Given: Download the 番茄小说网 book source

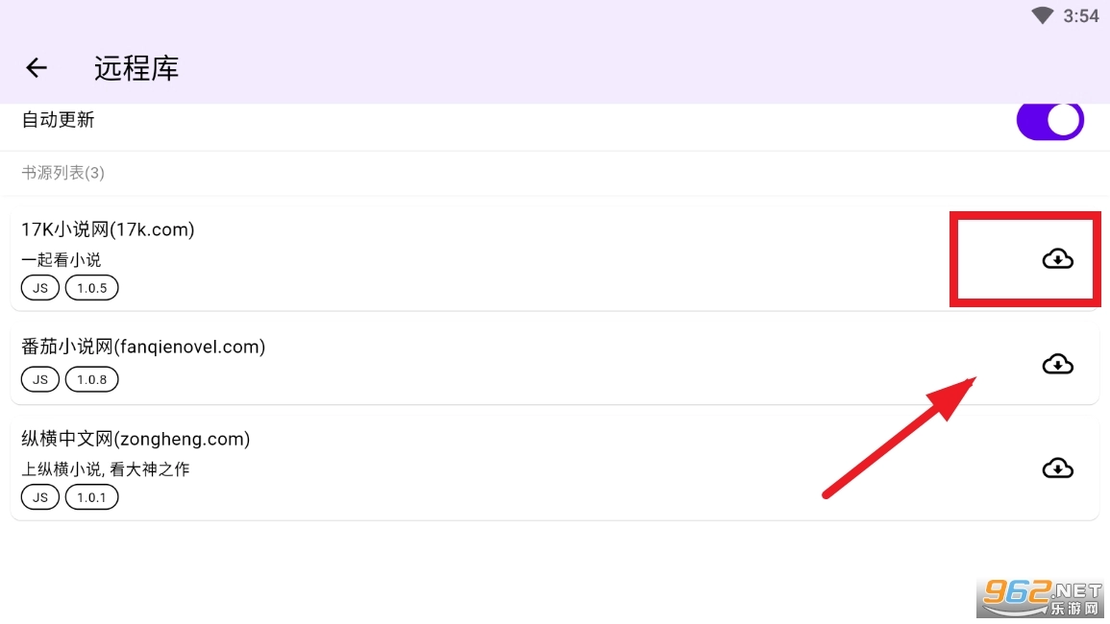Looking at the screenshot, I should pyautogui.click(x=1057, y=364).
